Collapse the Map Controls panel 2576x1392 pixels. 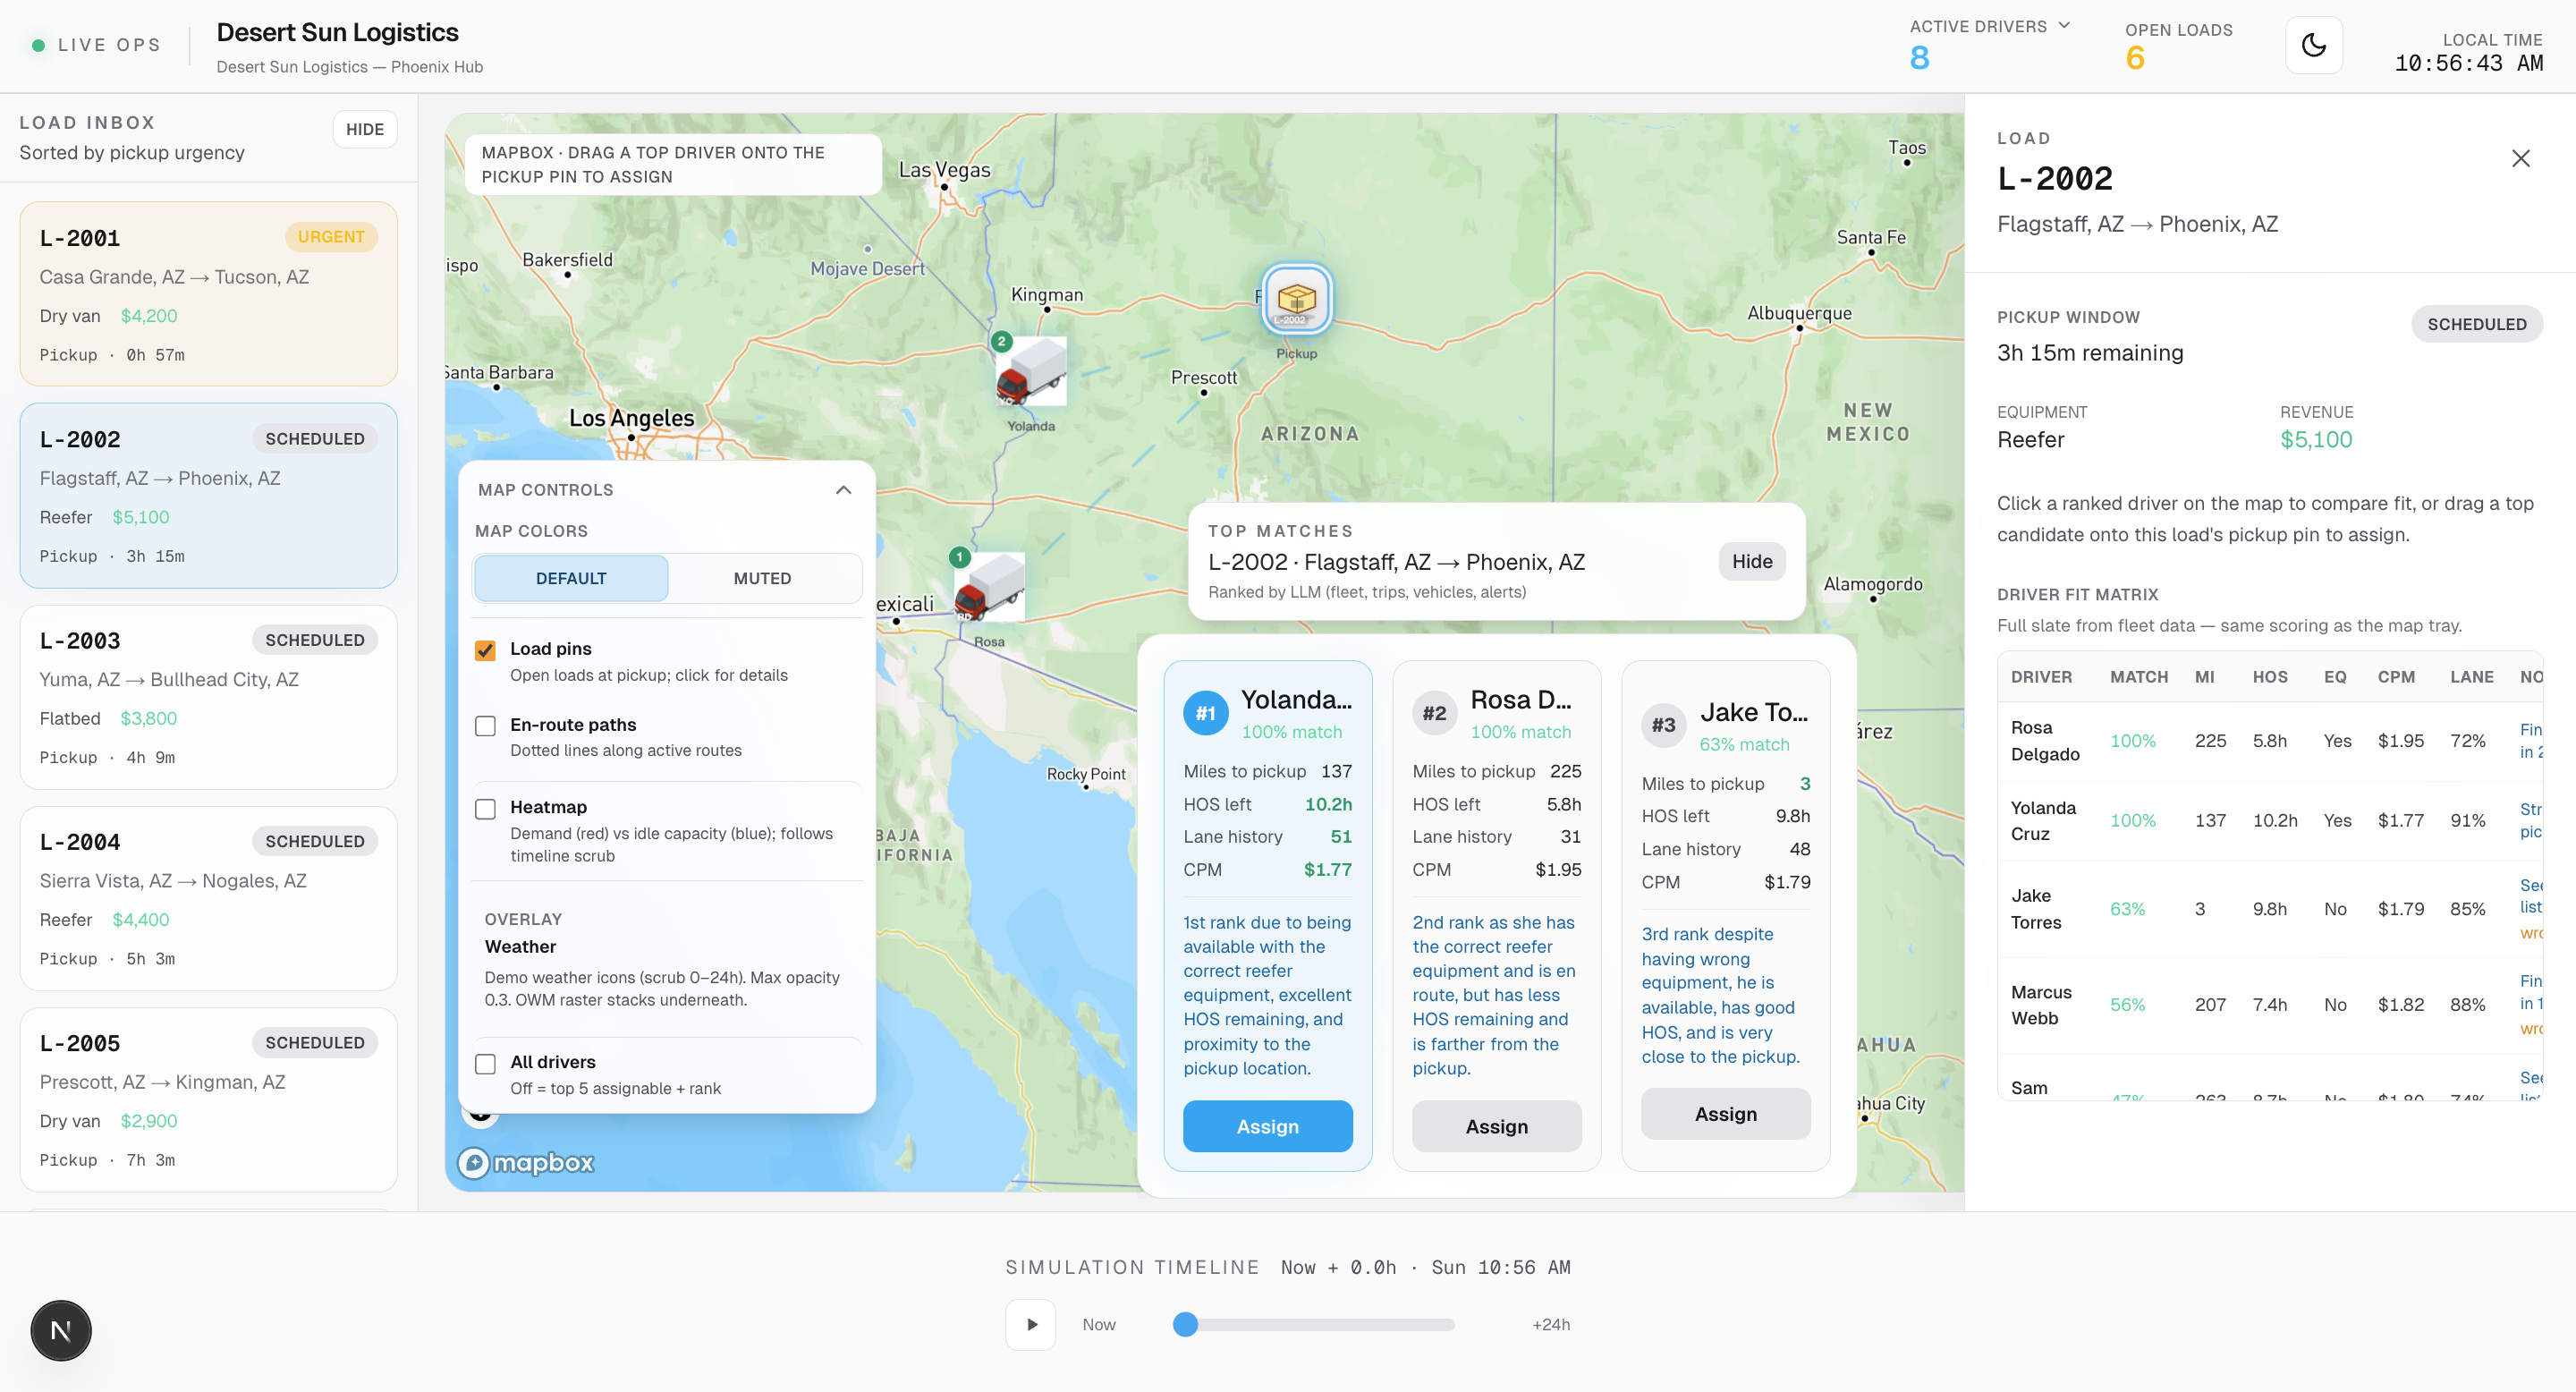(843, 490)
